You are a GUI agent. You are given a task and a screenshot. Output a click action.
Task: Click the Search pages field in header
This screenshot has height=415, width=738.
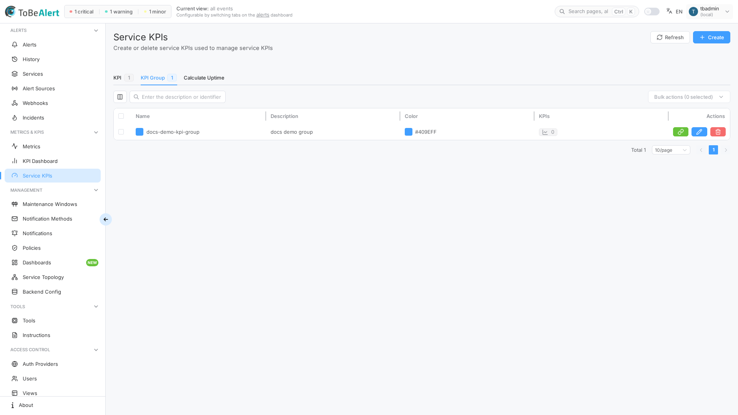pyautogui.click(x=597, y=12)
